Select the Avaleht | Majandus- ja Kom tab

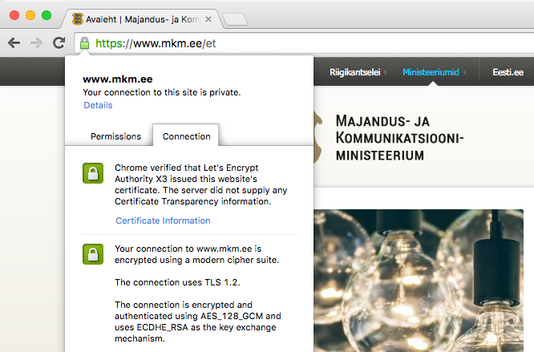(x=141, y=19)
